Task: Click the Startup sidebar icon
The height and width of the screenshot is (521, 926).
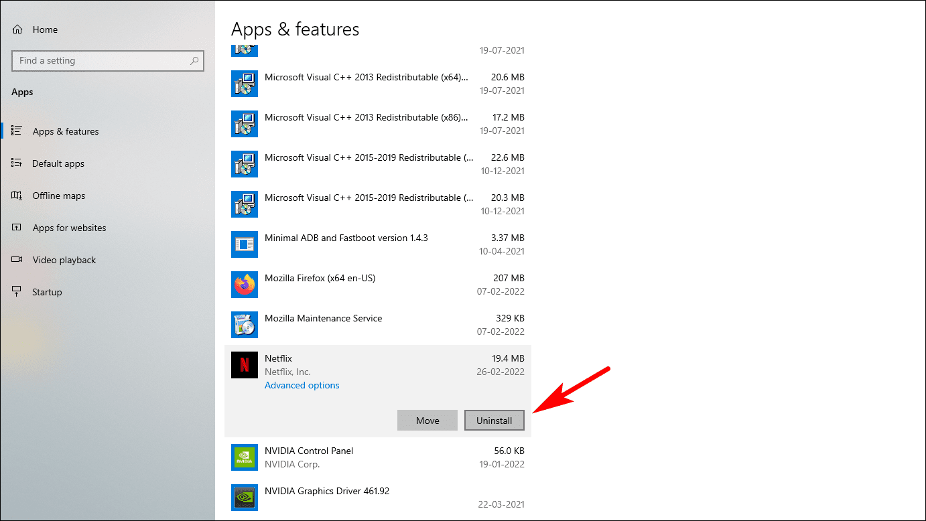Action: pyautogui.click(x=17, y=292)
